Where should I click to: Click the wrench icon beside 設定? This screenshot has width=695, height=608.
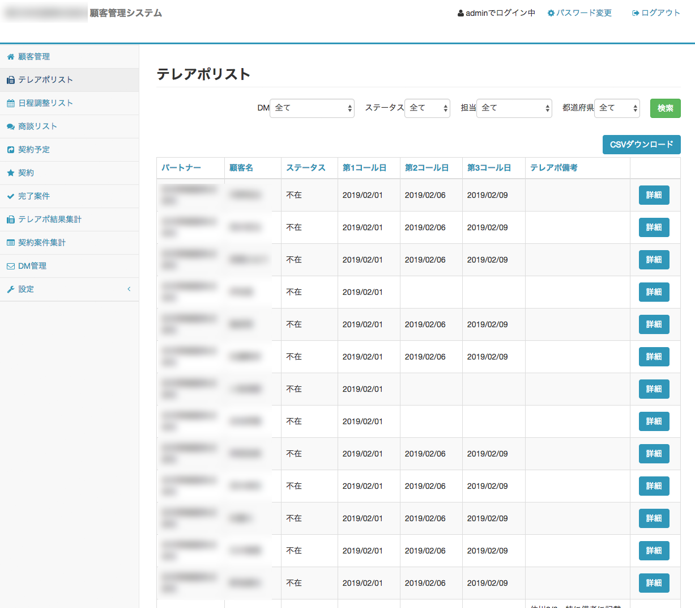10,289
